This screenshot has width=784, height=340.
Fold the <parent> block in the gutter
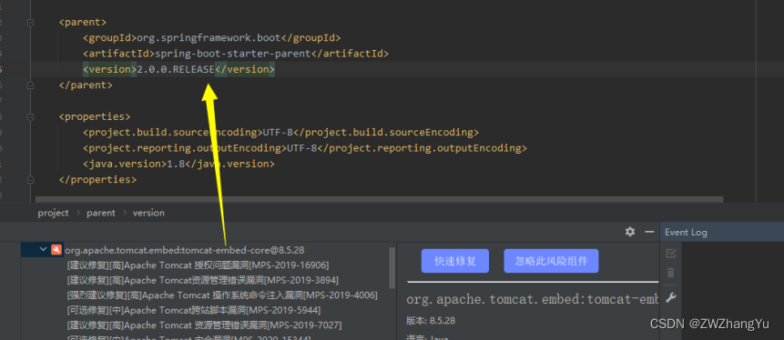tap(30, 23)
